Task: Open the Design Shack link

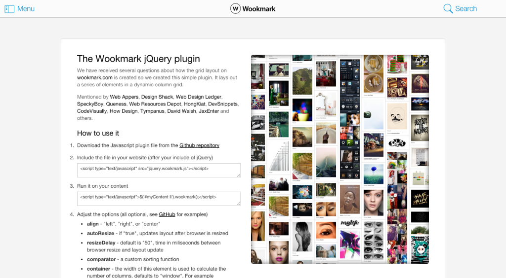Action: (157, 97)
